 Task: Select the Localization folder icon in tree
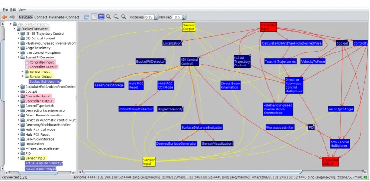(23, 144)
